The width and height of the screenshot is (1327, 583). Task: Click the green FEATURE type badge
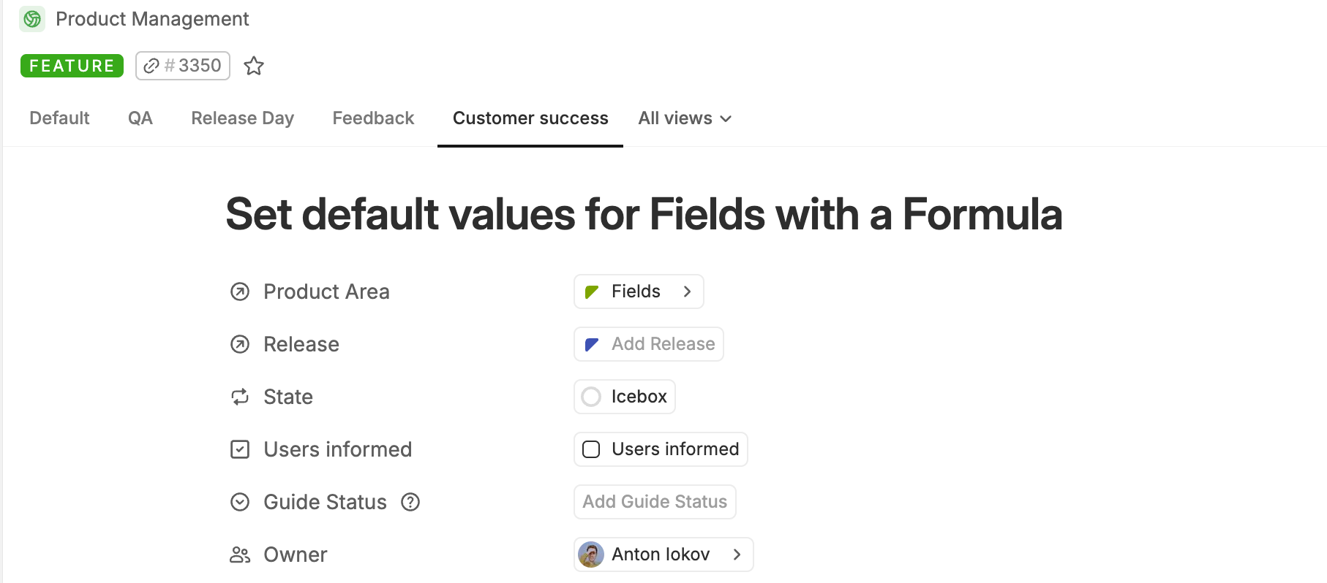(72, 66)
